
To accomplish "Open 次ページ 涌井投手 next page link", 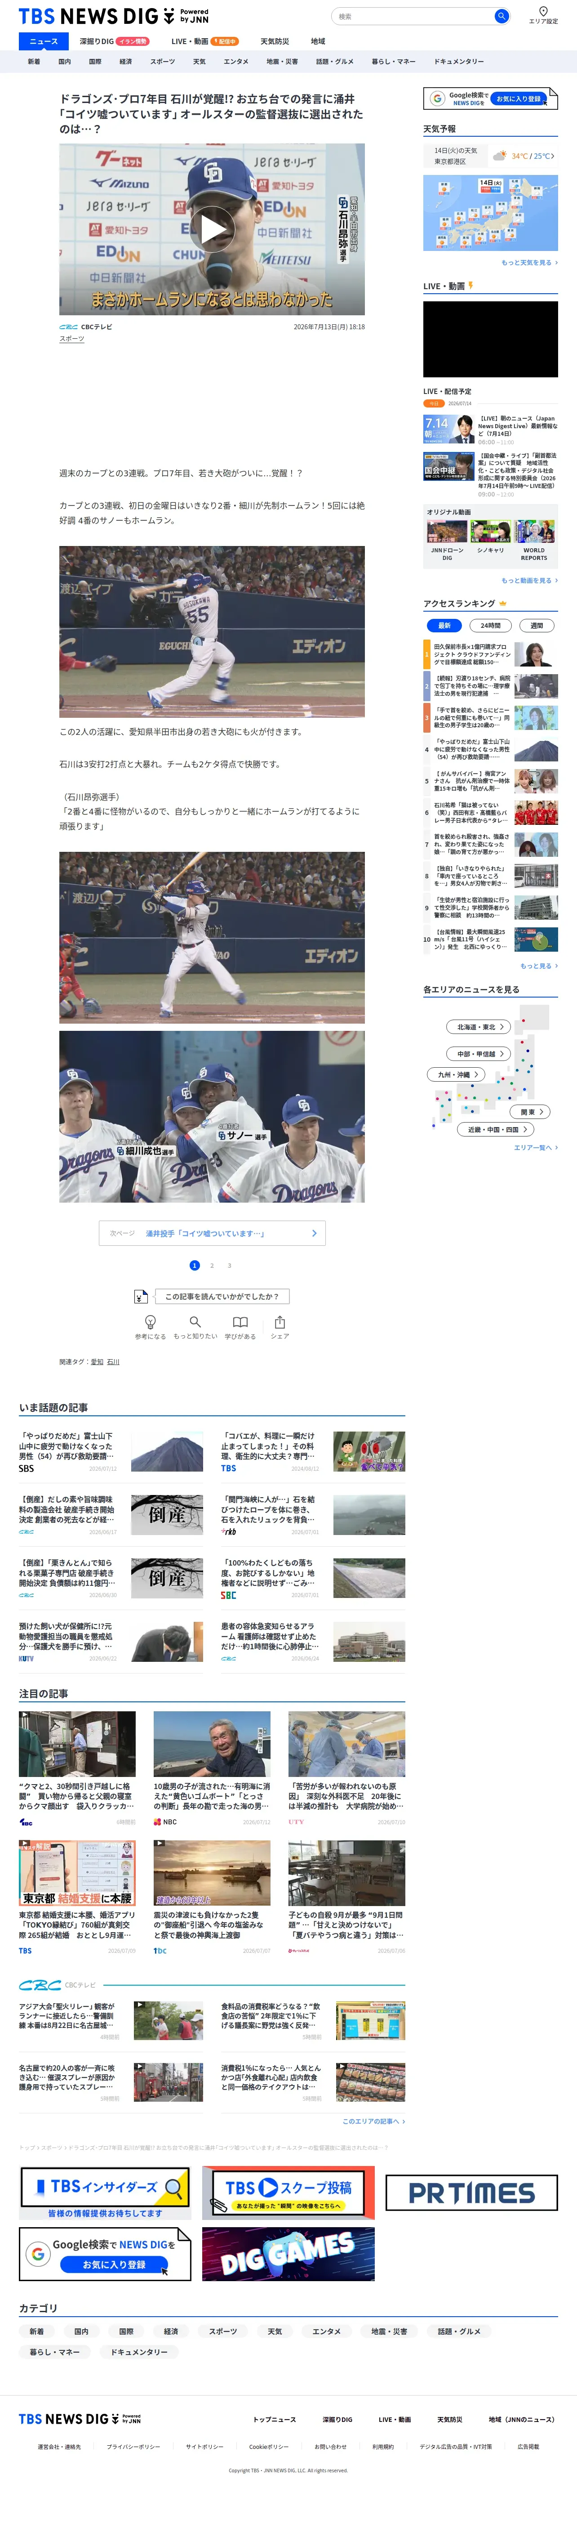I will [212, 1233].
